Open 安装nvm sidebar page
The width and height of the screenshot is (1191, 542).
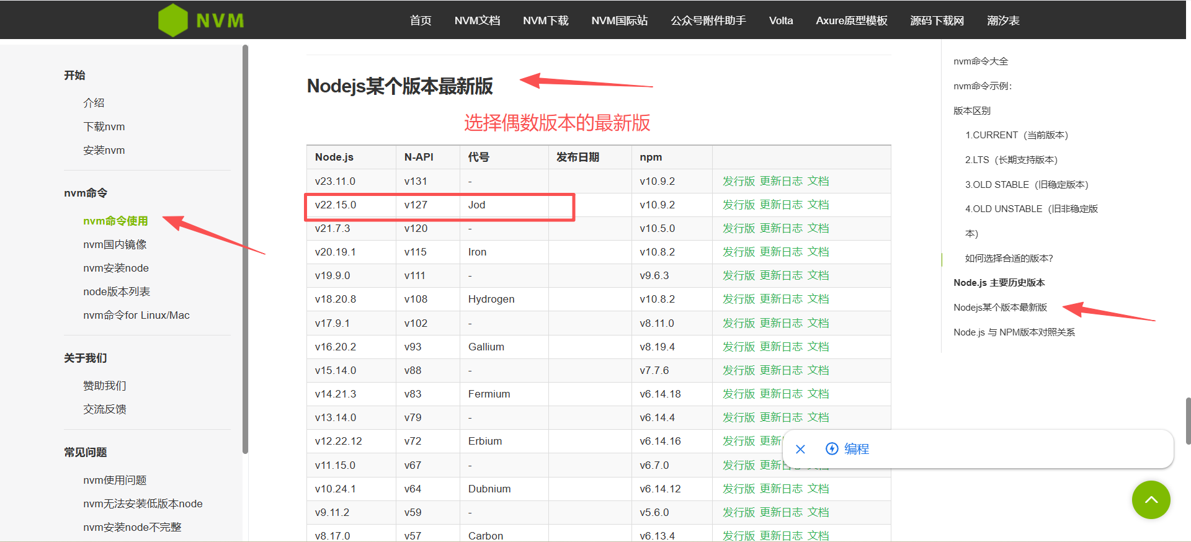tap(104, 150)
